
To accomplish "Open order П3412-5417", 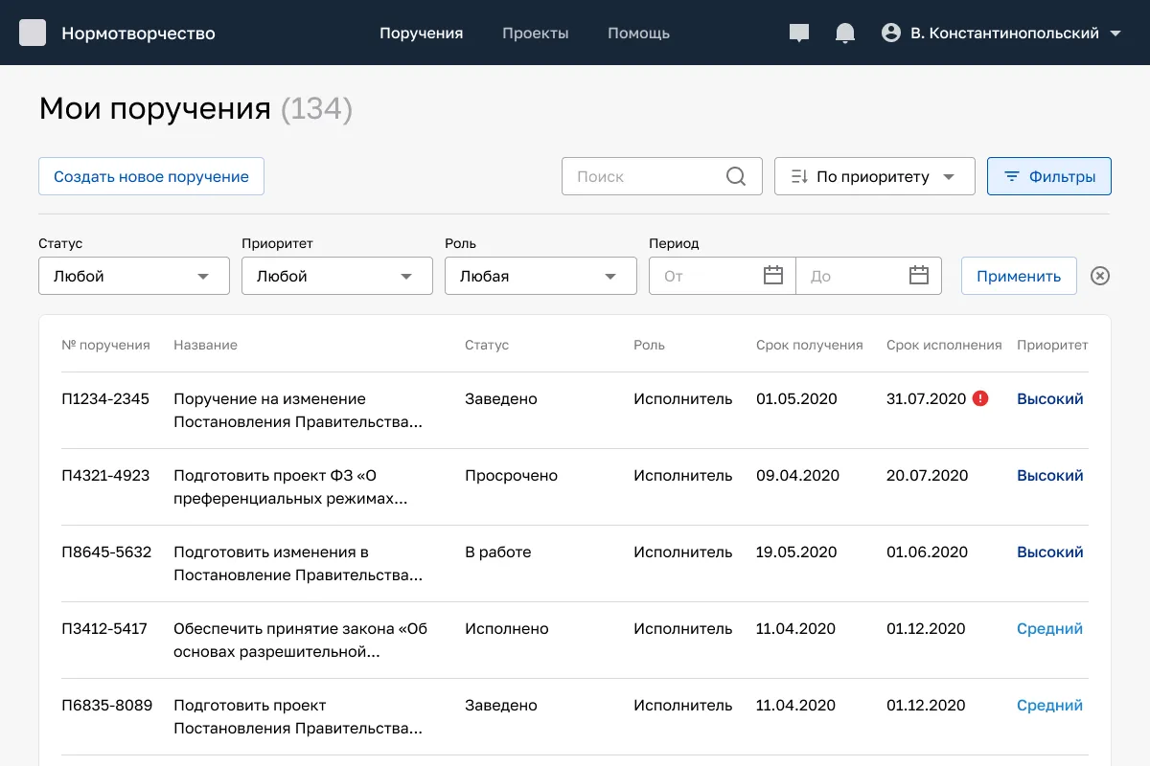I will [x=104, y=628].
